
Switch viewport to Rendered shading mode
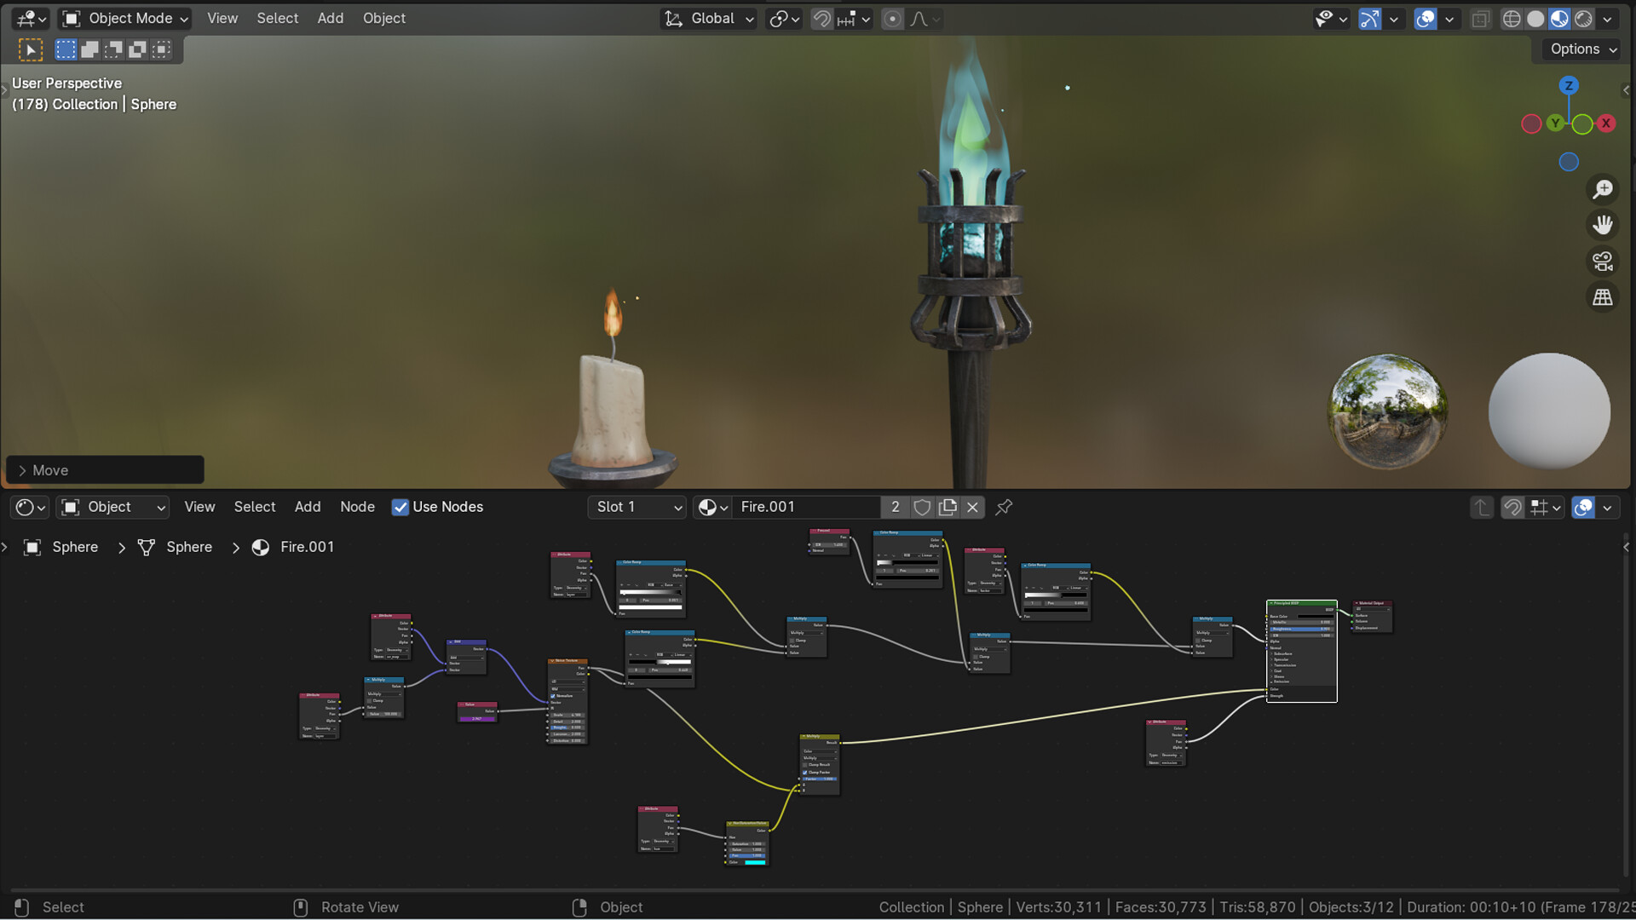(1583, 18)
